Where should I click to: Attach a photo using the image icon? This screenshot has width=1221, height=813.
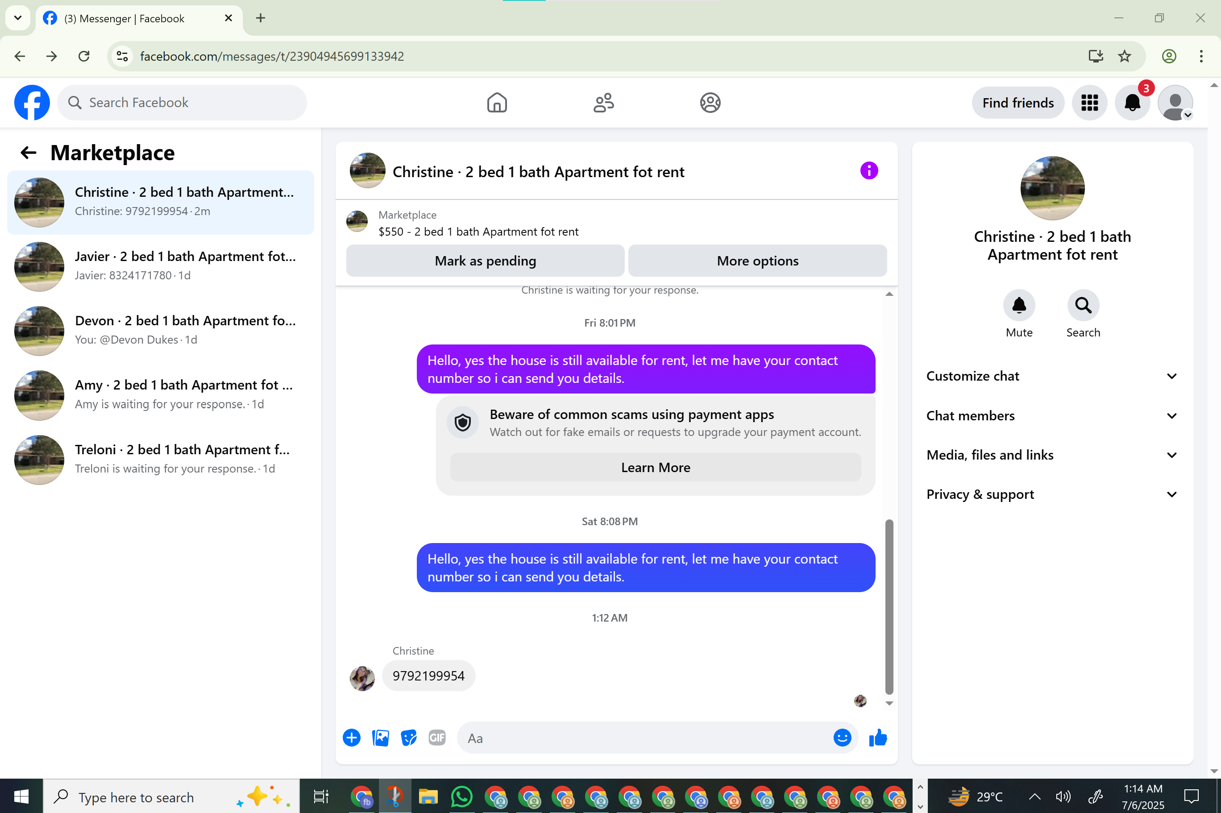(380, 738)
